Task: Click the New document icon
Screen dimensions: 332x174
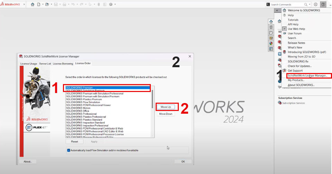Action: pyautogui.click(x=39, y=4)
